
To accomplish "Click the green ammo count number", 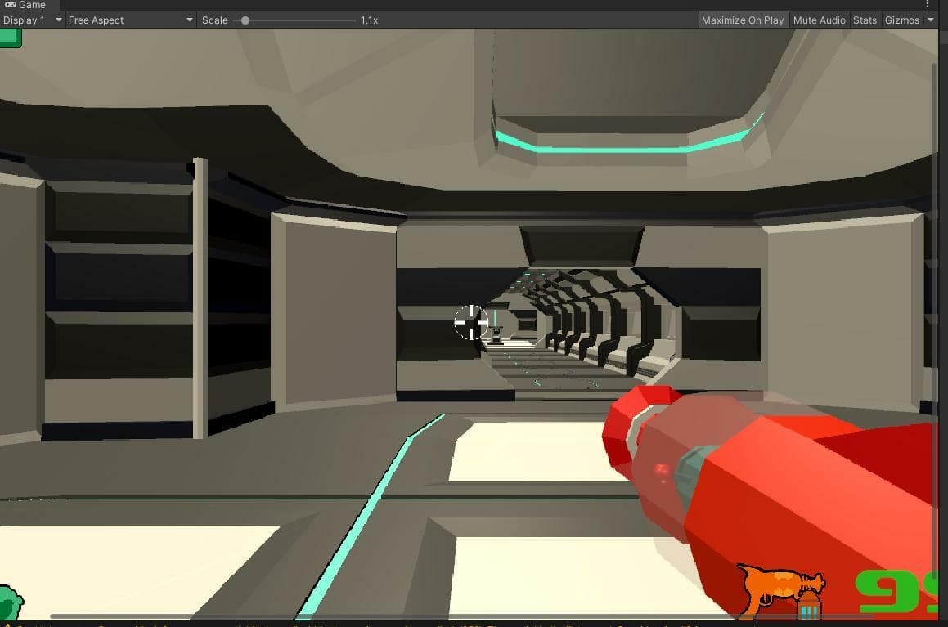I will pyautogui.click(x=896, y=591).
